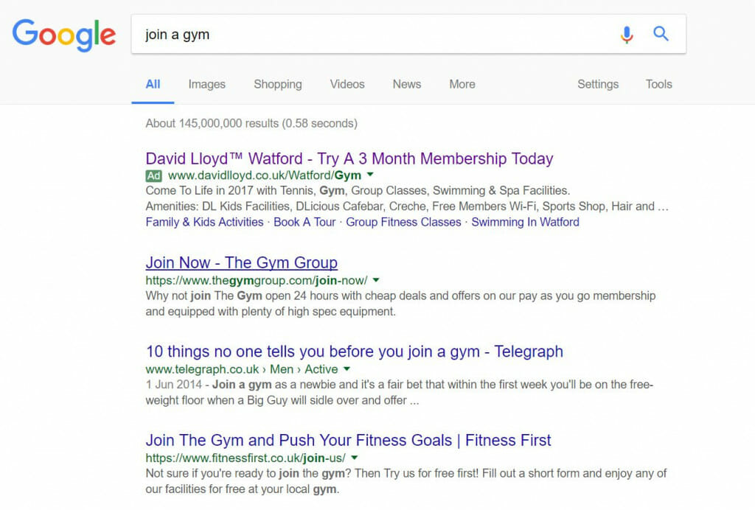The height and width of the screenshot is (510, 755).
Task: Click the www.davidlloyd.co.uk/Watford/Gym URL text
Action: click(265, 175)
